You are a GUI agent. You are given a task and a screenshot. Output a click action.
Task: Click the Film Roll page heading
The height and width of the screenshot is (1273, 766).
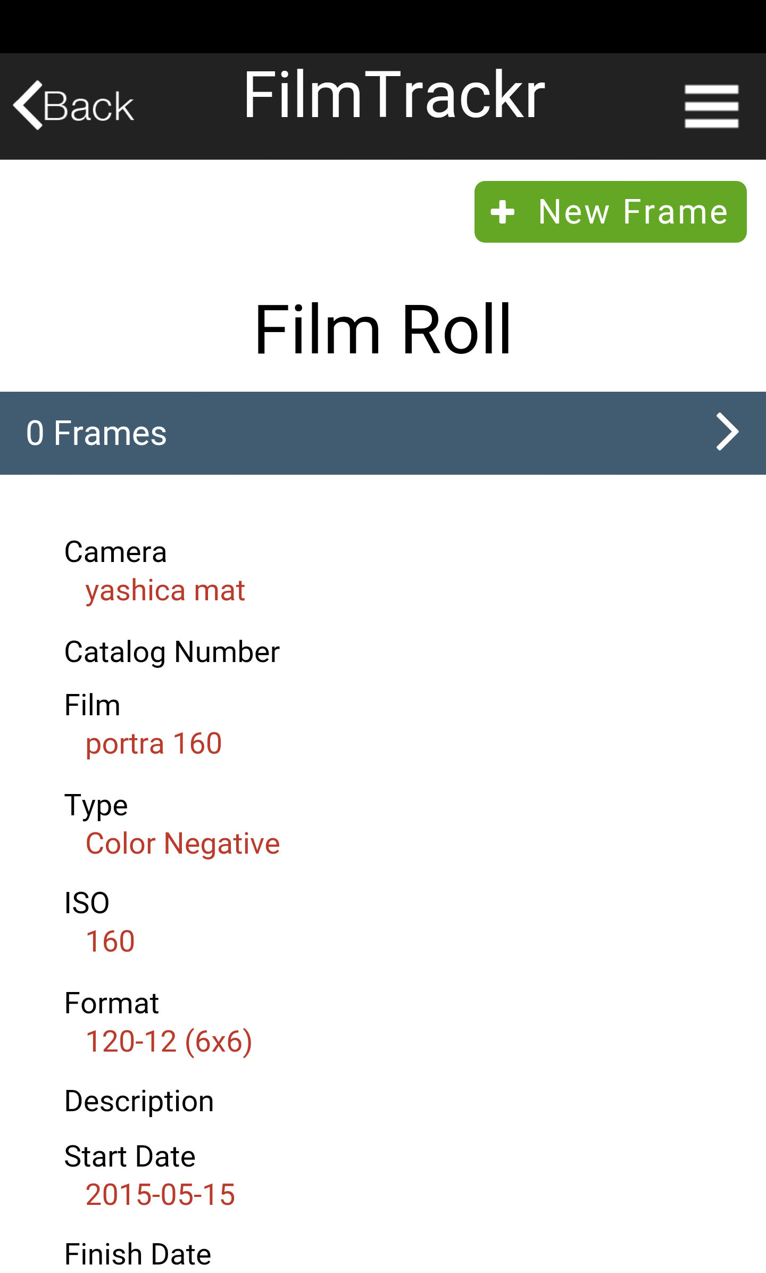(x=383, y=329)
